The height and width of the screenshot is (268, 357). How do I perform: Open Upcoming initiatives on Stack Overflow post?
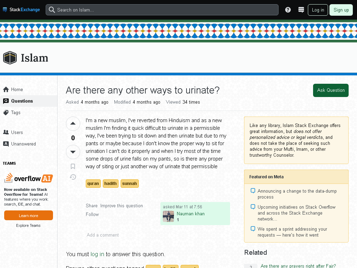[x=296, y=213]
